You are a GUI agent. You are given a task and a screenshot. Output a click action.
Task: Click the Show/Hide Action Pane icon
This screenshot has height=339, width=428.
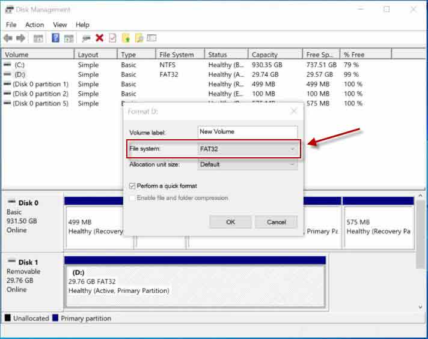click(69, 38)
